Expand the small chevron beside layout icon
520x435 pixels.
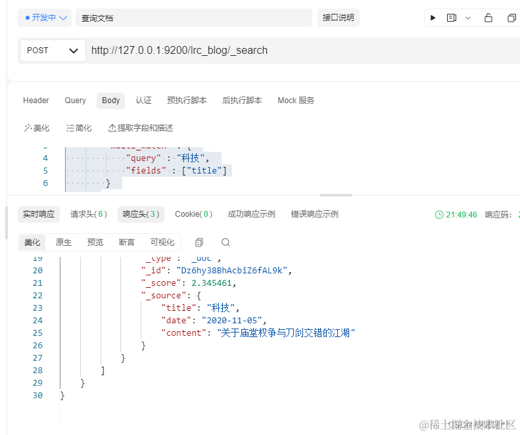tap(468, 18)
